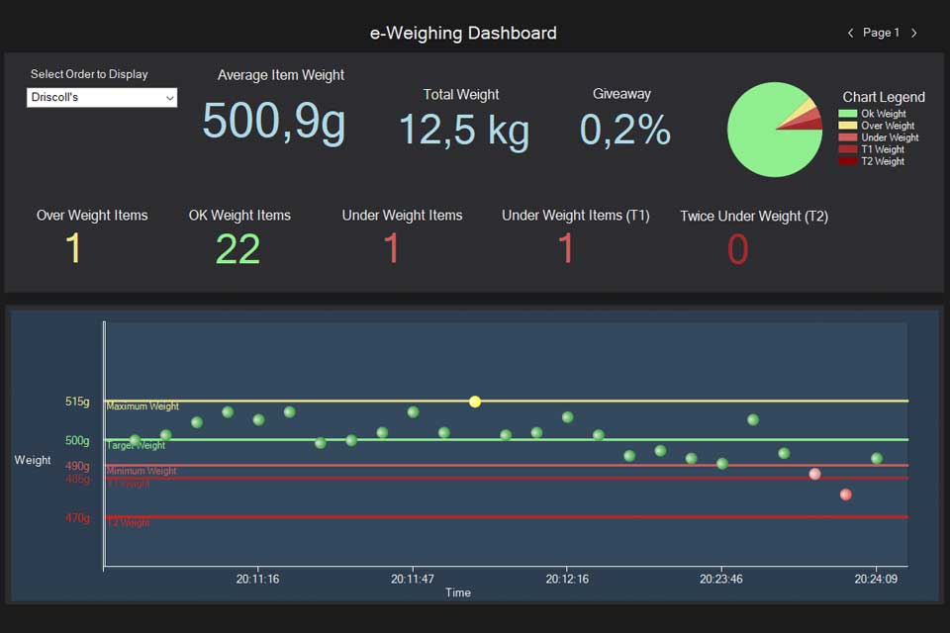Open the Select Order to Display dropdown
The height and width of the screenshot is (633, 950).
pos(102,98)
